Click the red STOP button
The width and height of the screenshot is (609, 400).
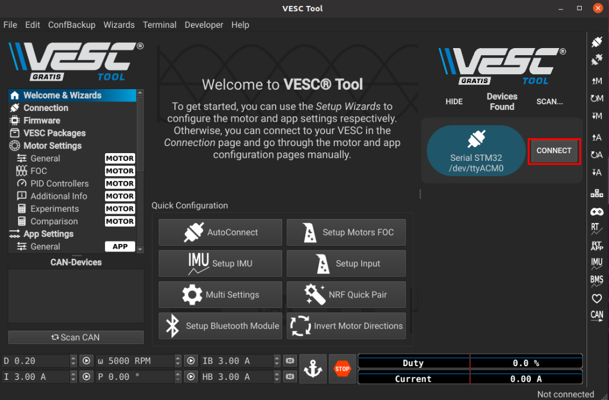342,369
